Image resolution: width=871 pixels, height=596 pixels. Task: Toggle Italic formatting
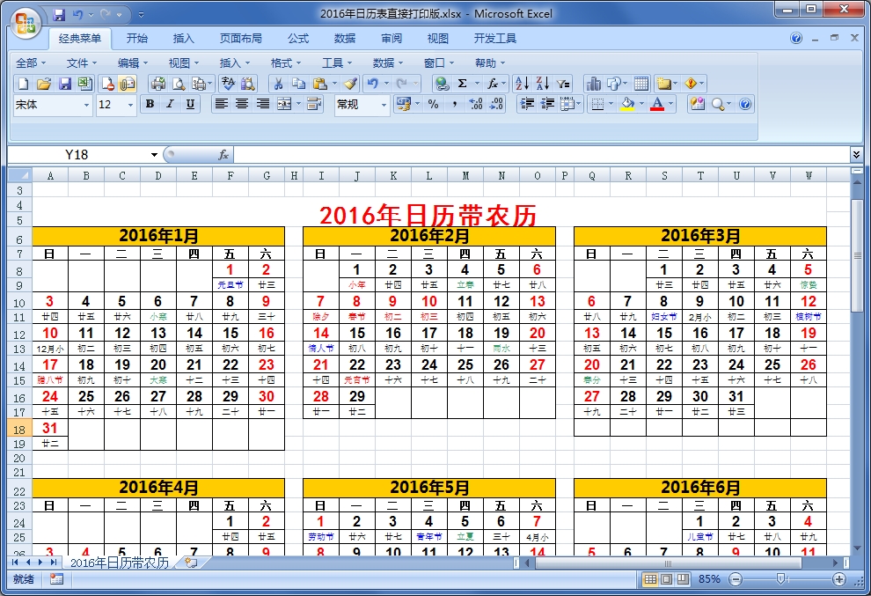coord(169,104)
